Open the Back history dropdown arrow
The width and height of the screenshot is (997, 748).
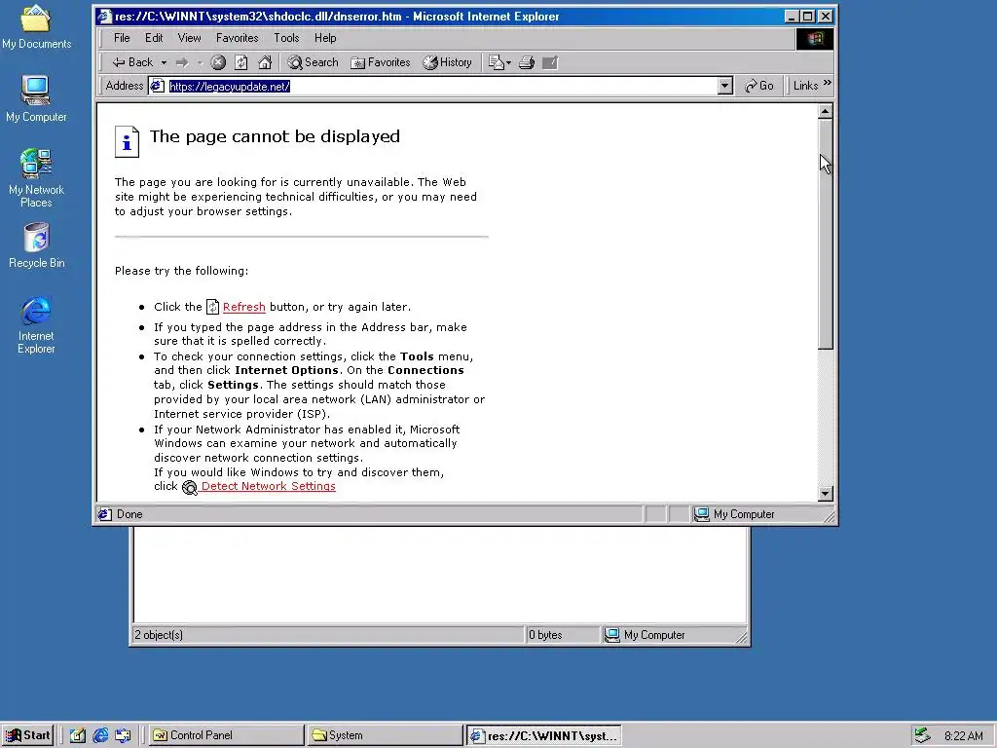(x=164, y=62)
